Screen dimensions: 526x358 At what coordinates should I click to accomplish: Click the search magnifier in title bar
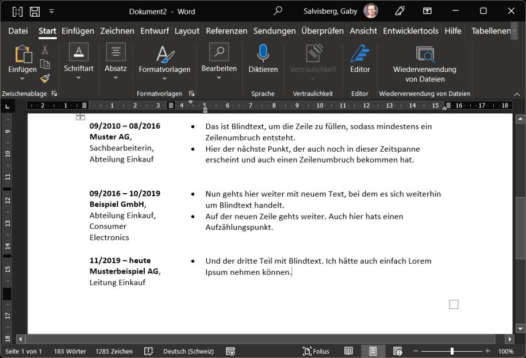(278, 11)
